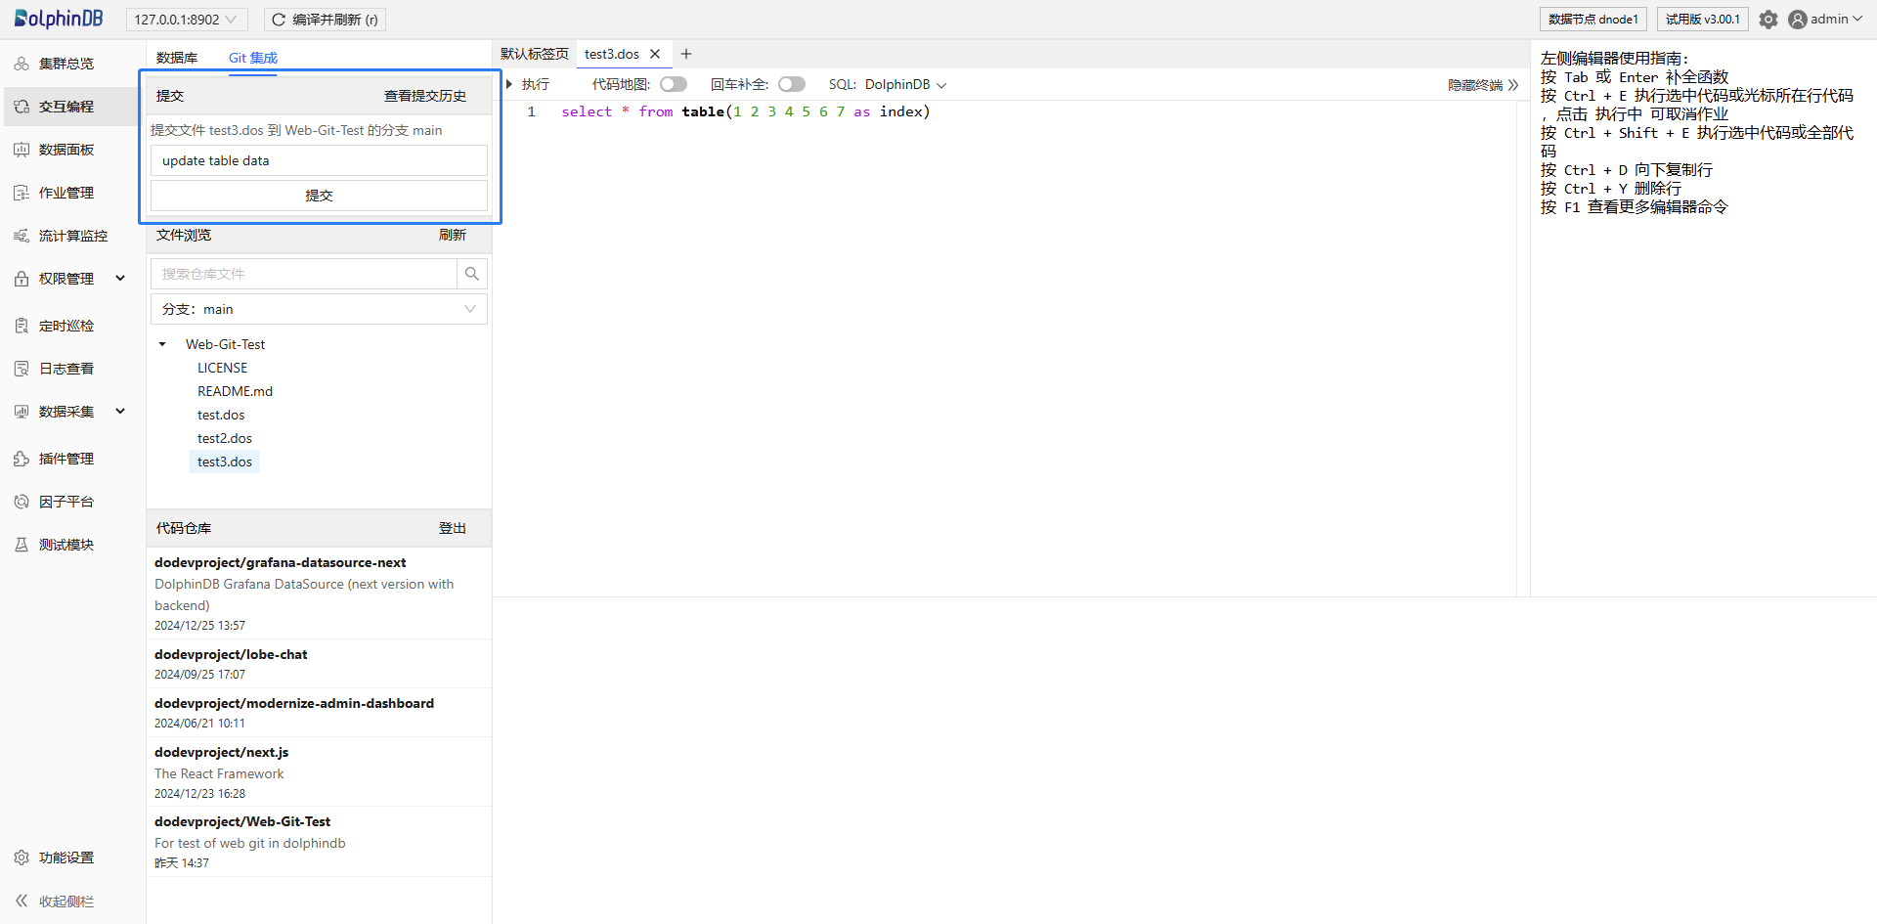This screenshot has width=1877, height=924.
Task: Collapse the sidebar using double-arrow icon
Action: coord(22,901)
